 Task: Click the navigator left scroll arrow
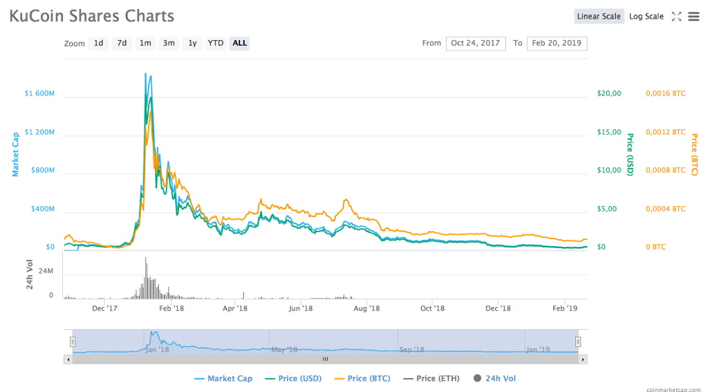68,360
